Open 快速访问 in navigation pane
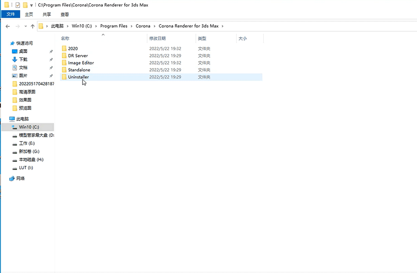The image size is (417, 273). coord(25,43)
